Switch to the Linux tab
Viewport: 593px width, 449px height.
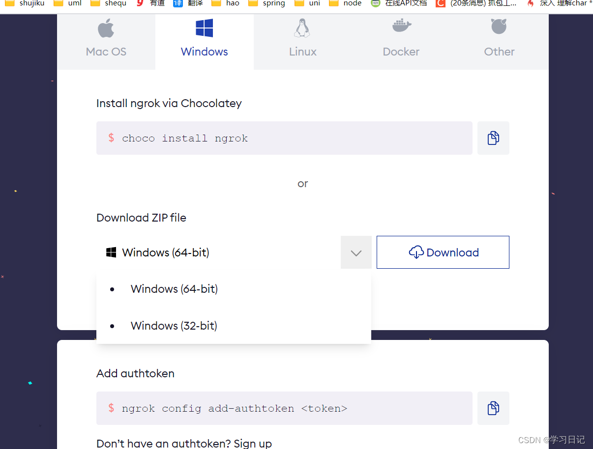302,52
